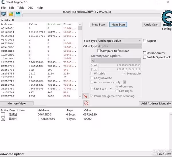The width and height of the screenshot is (172, 157).
Task: Click the X button beside Active memory only
Action: click(125, 82)
